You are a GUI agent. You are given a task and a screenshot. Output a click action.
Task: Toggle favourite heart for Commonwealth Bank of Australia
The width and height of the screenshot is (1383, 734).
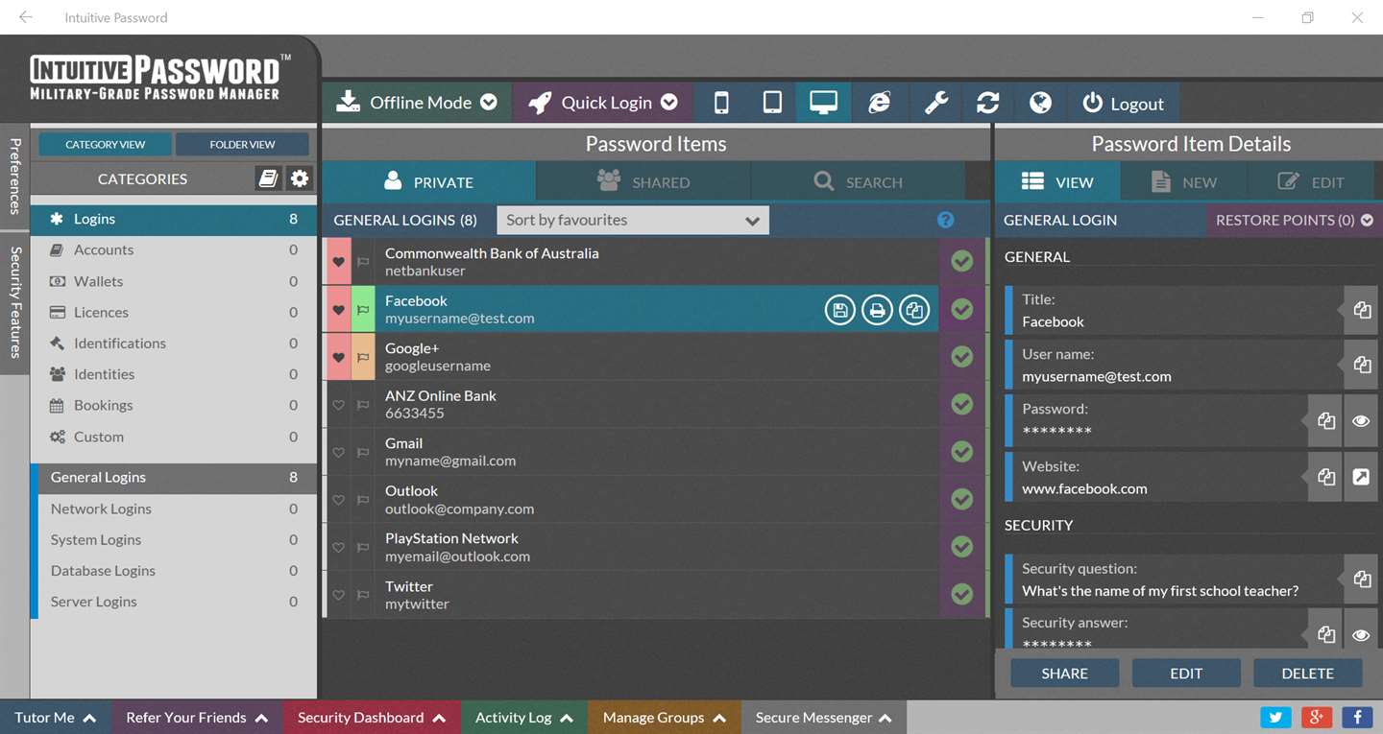pos(338,262)
